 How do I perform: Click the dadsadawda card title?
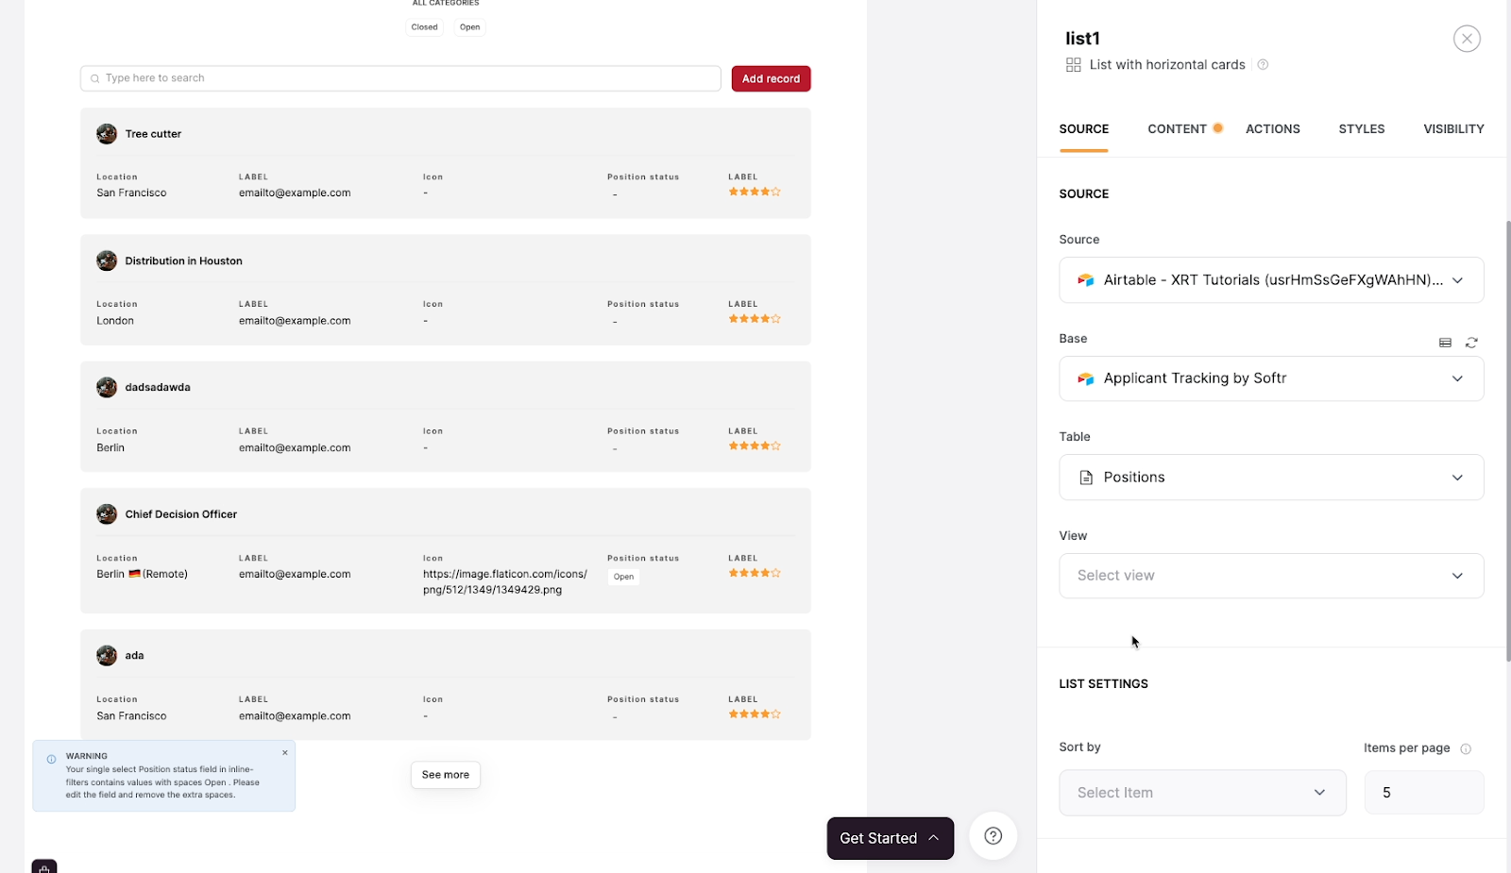tap(158, 388)
